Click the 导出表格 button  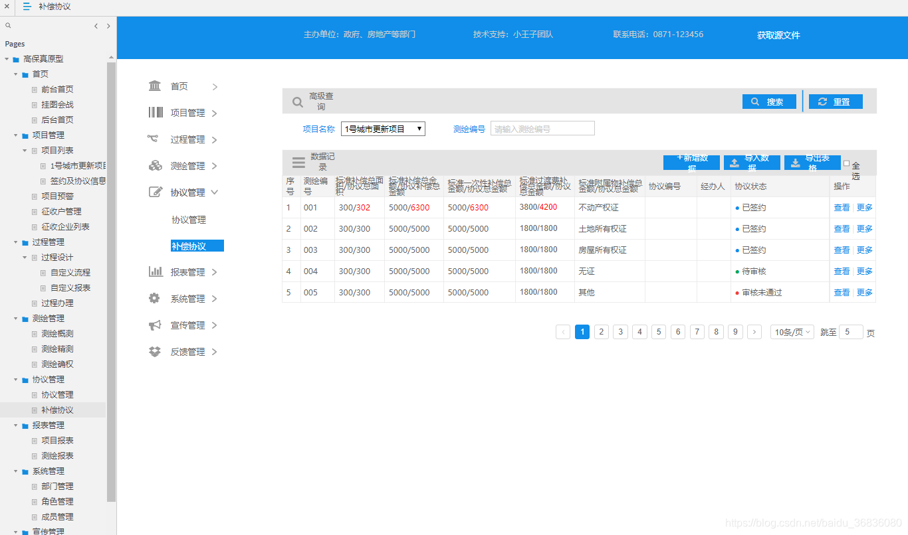[812, 163]
